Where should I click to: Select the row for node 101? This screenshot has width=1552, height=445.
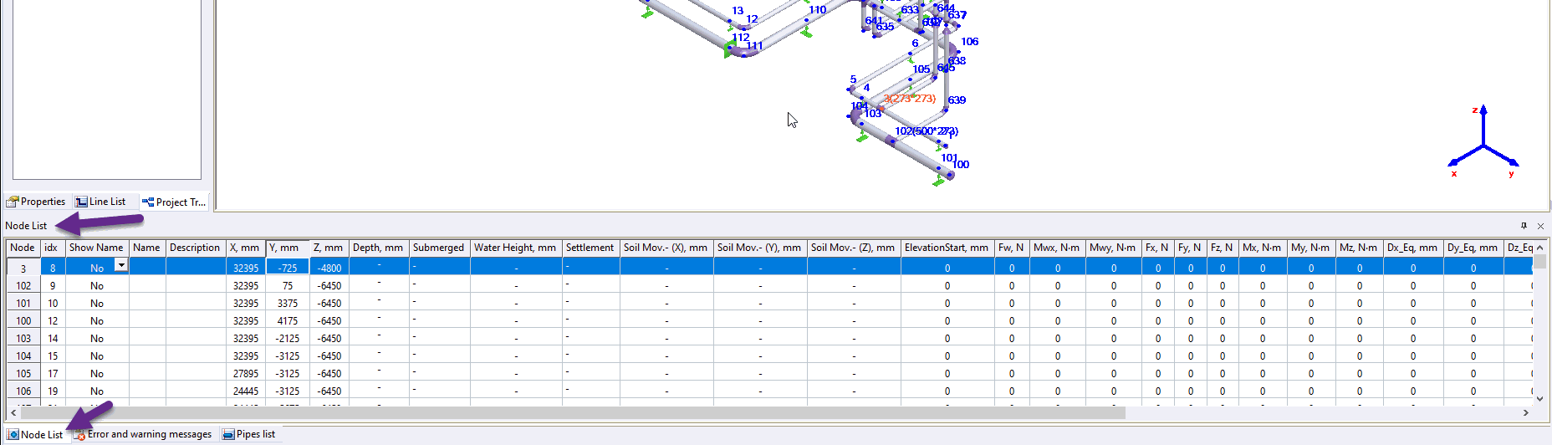point(769,303)
